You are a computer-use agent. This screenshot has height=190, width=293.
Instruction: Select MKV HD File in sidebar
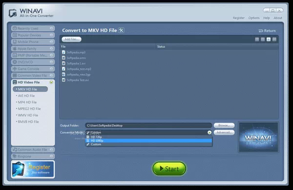point(30,89)
